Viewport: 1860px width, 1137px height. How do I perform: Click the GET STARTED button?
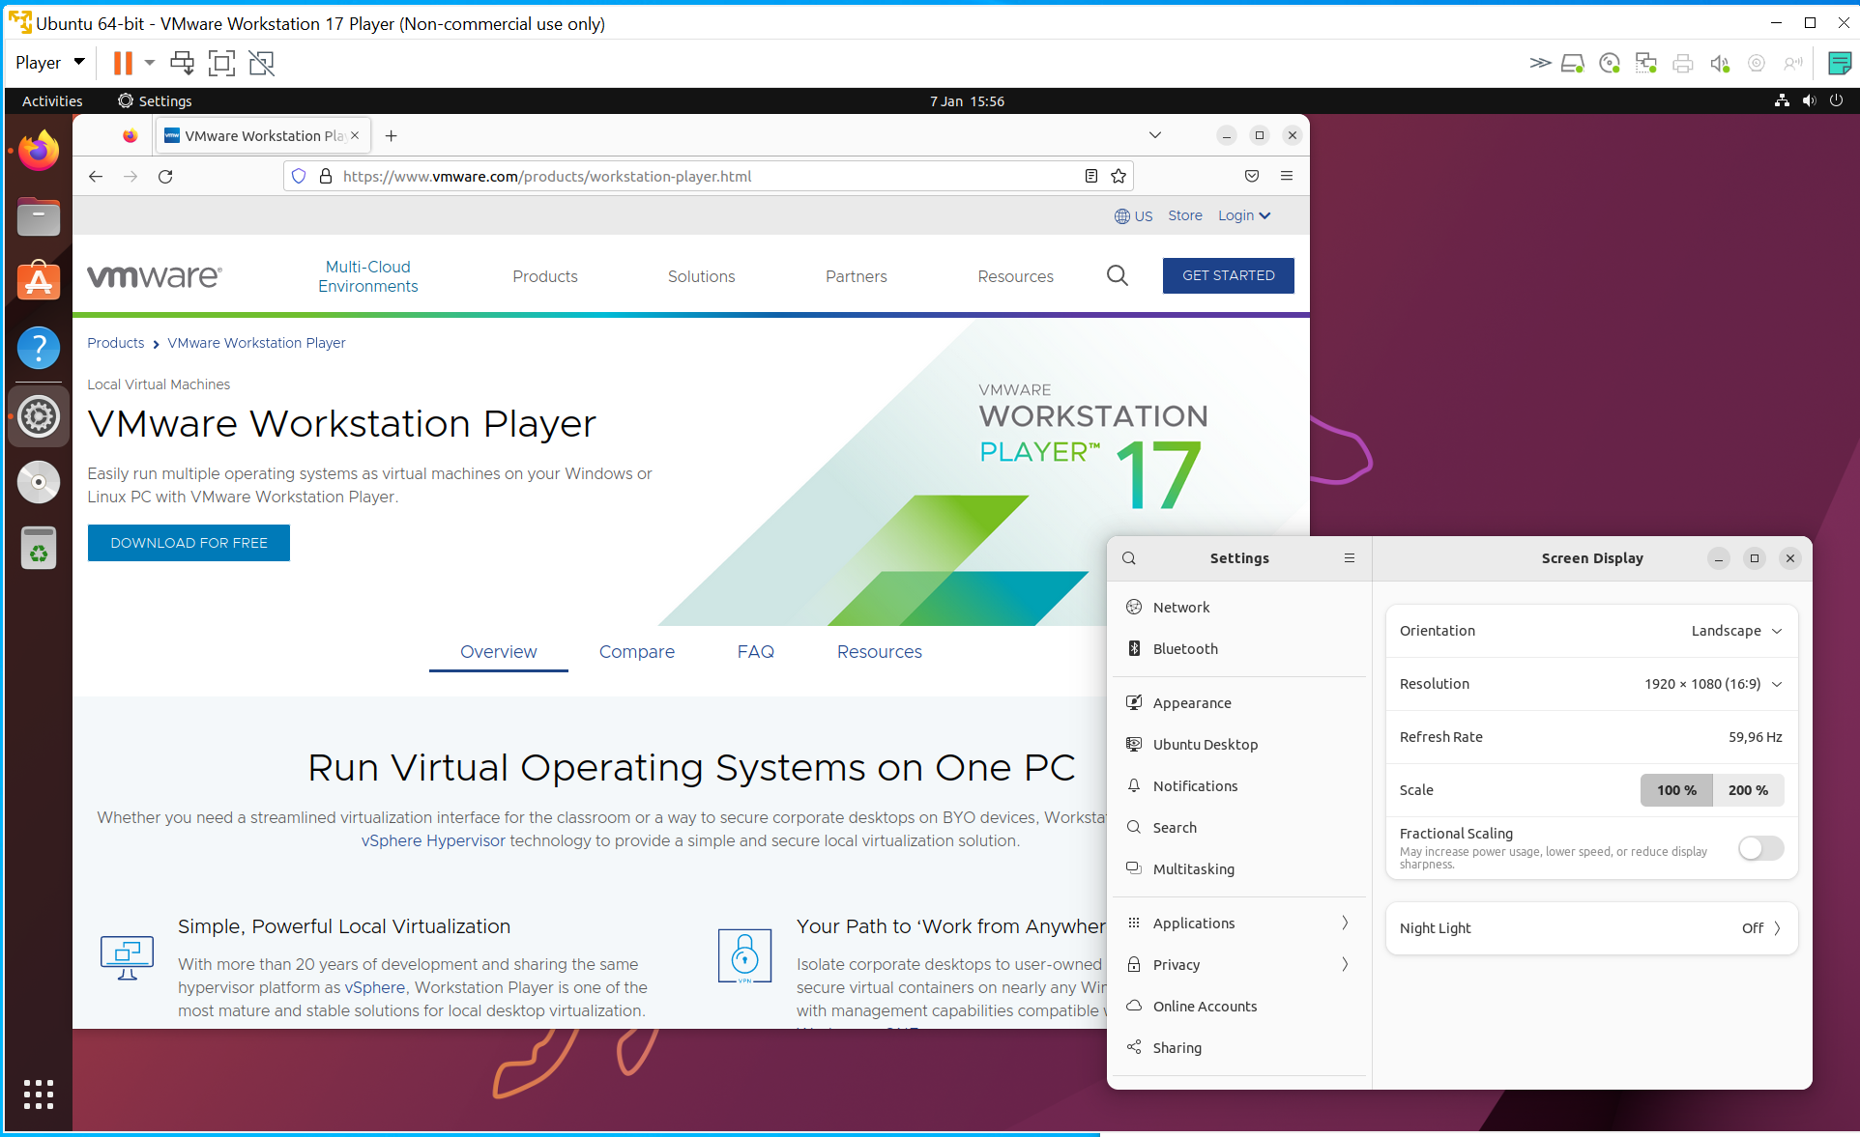click(1228, 275)
